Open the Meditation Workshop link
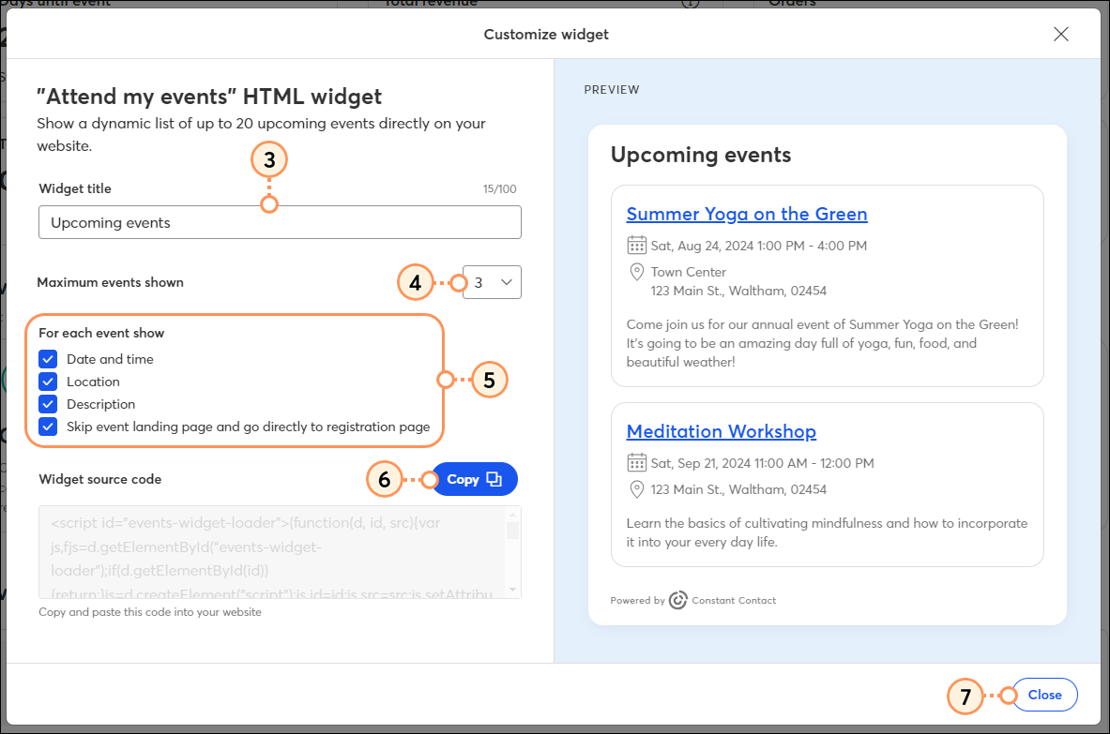1110x734 pixels. (x=722, y=431)
